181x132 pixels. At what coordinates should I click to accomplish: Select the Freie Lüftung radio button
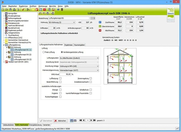click(x=44, y=52)
